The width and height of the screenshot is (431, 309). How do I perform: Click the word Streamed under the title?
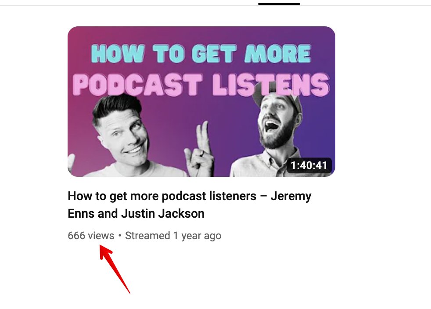tap(147, 236)
